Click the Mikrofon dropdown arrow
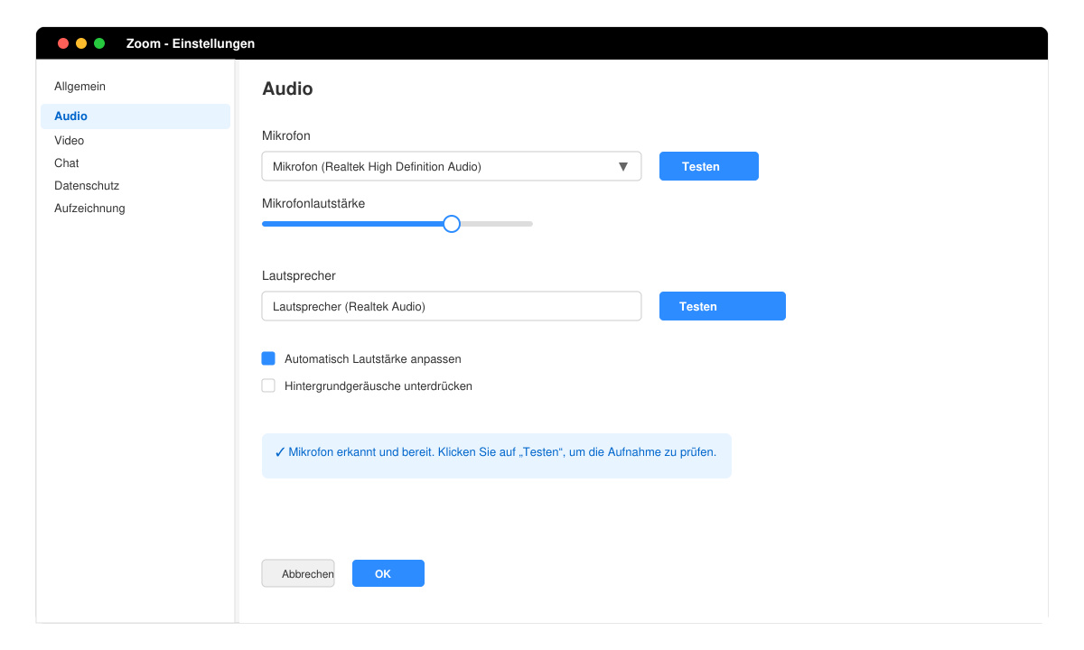 [x=622, y=166]
